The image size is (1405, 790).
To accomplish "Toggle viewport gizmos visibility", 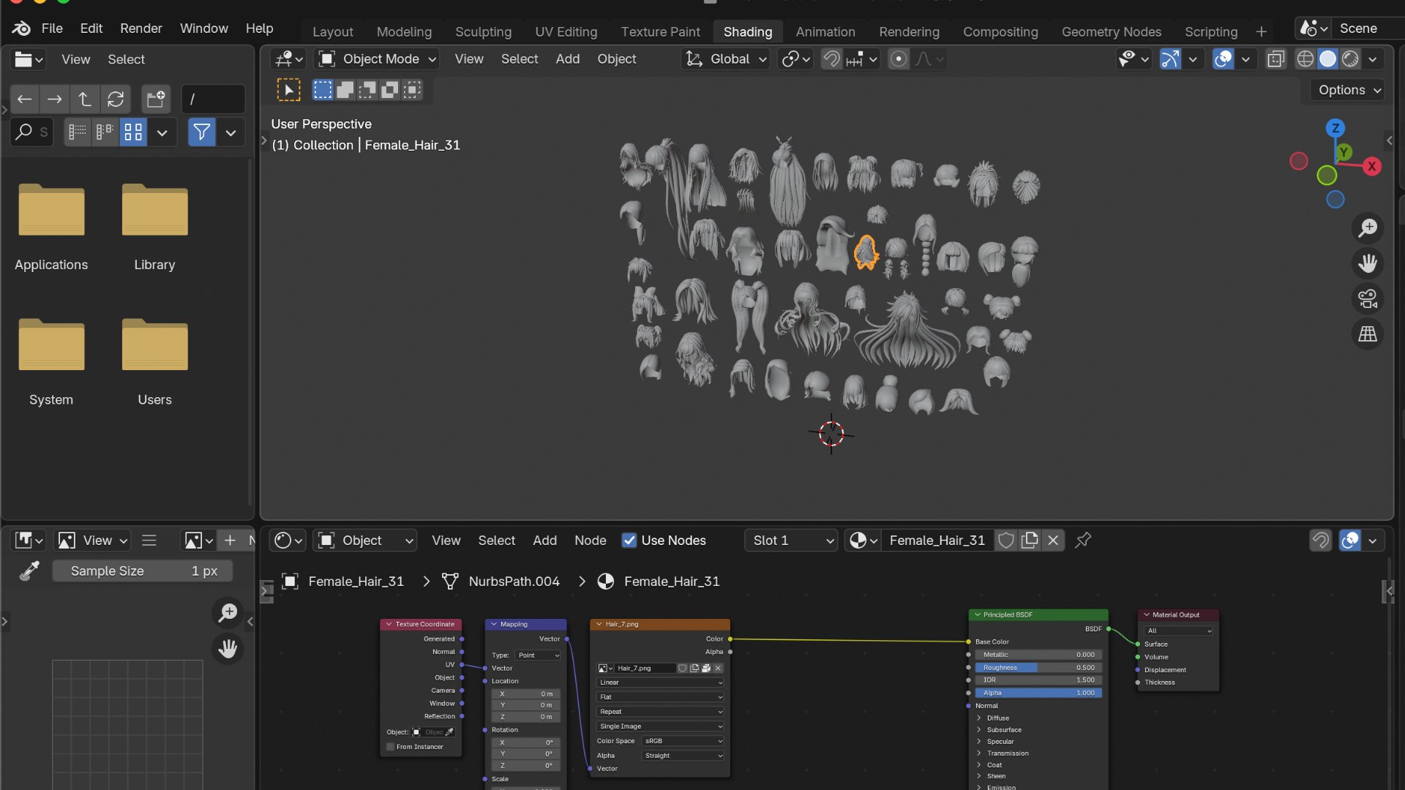I will click(1170, 59).
